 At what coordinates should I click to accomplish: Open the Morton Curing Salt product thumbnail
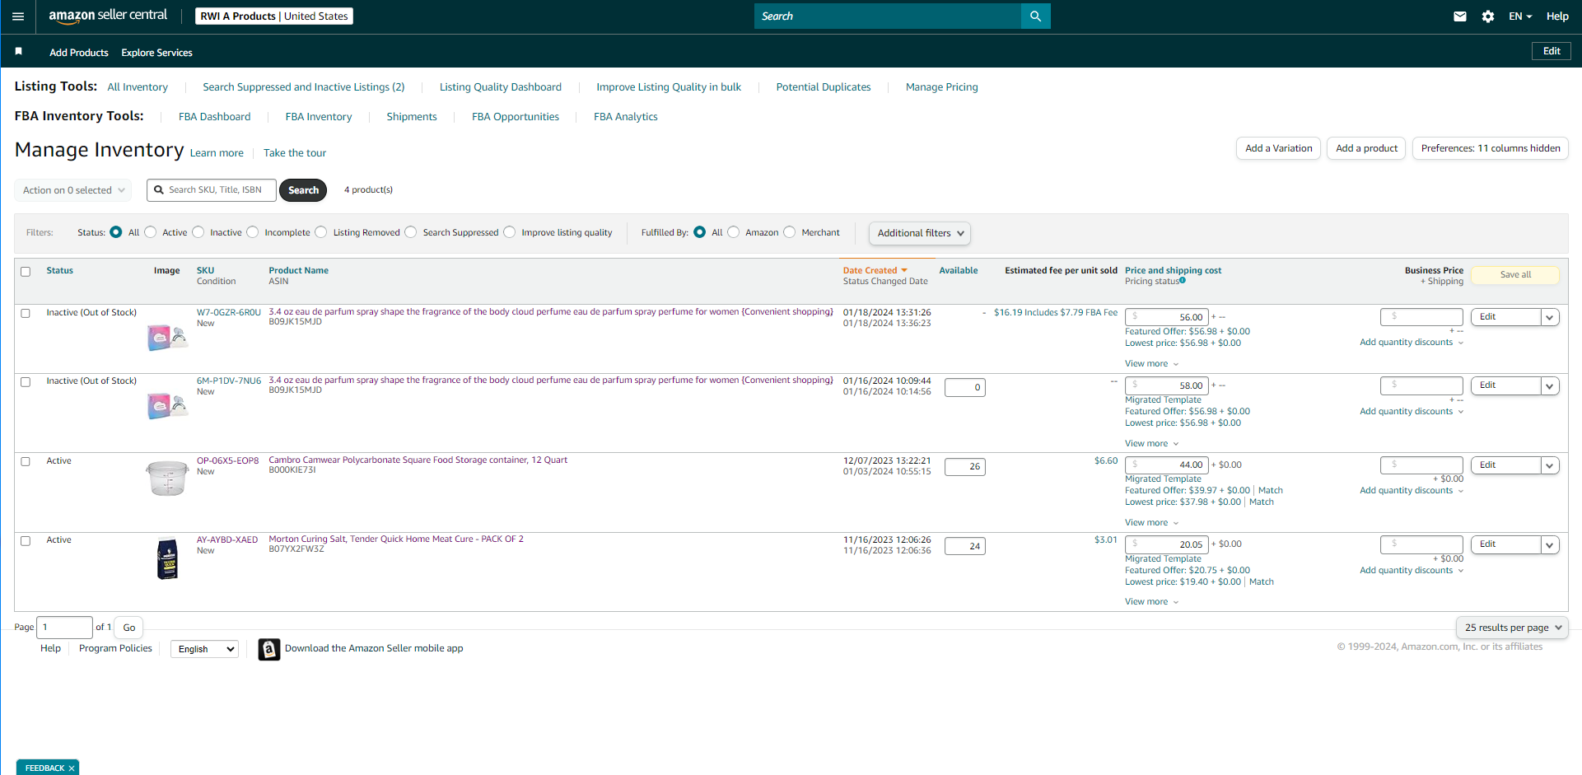167,558
